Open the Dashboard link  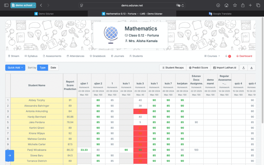pos(244,56)
